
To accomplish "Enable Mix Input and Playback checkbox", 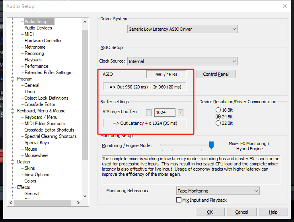I will (x=179, y=200).
